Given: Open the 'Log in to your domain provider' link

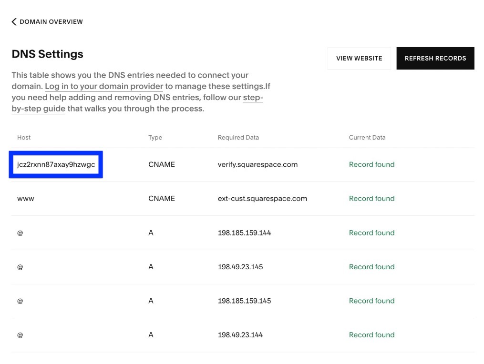Looking at the screenshot, I should click(x=104, y=86).
